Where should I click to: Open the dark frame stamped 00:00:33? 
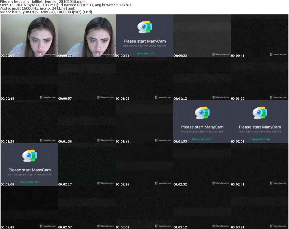click(202, 36)
